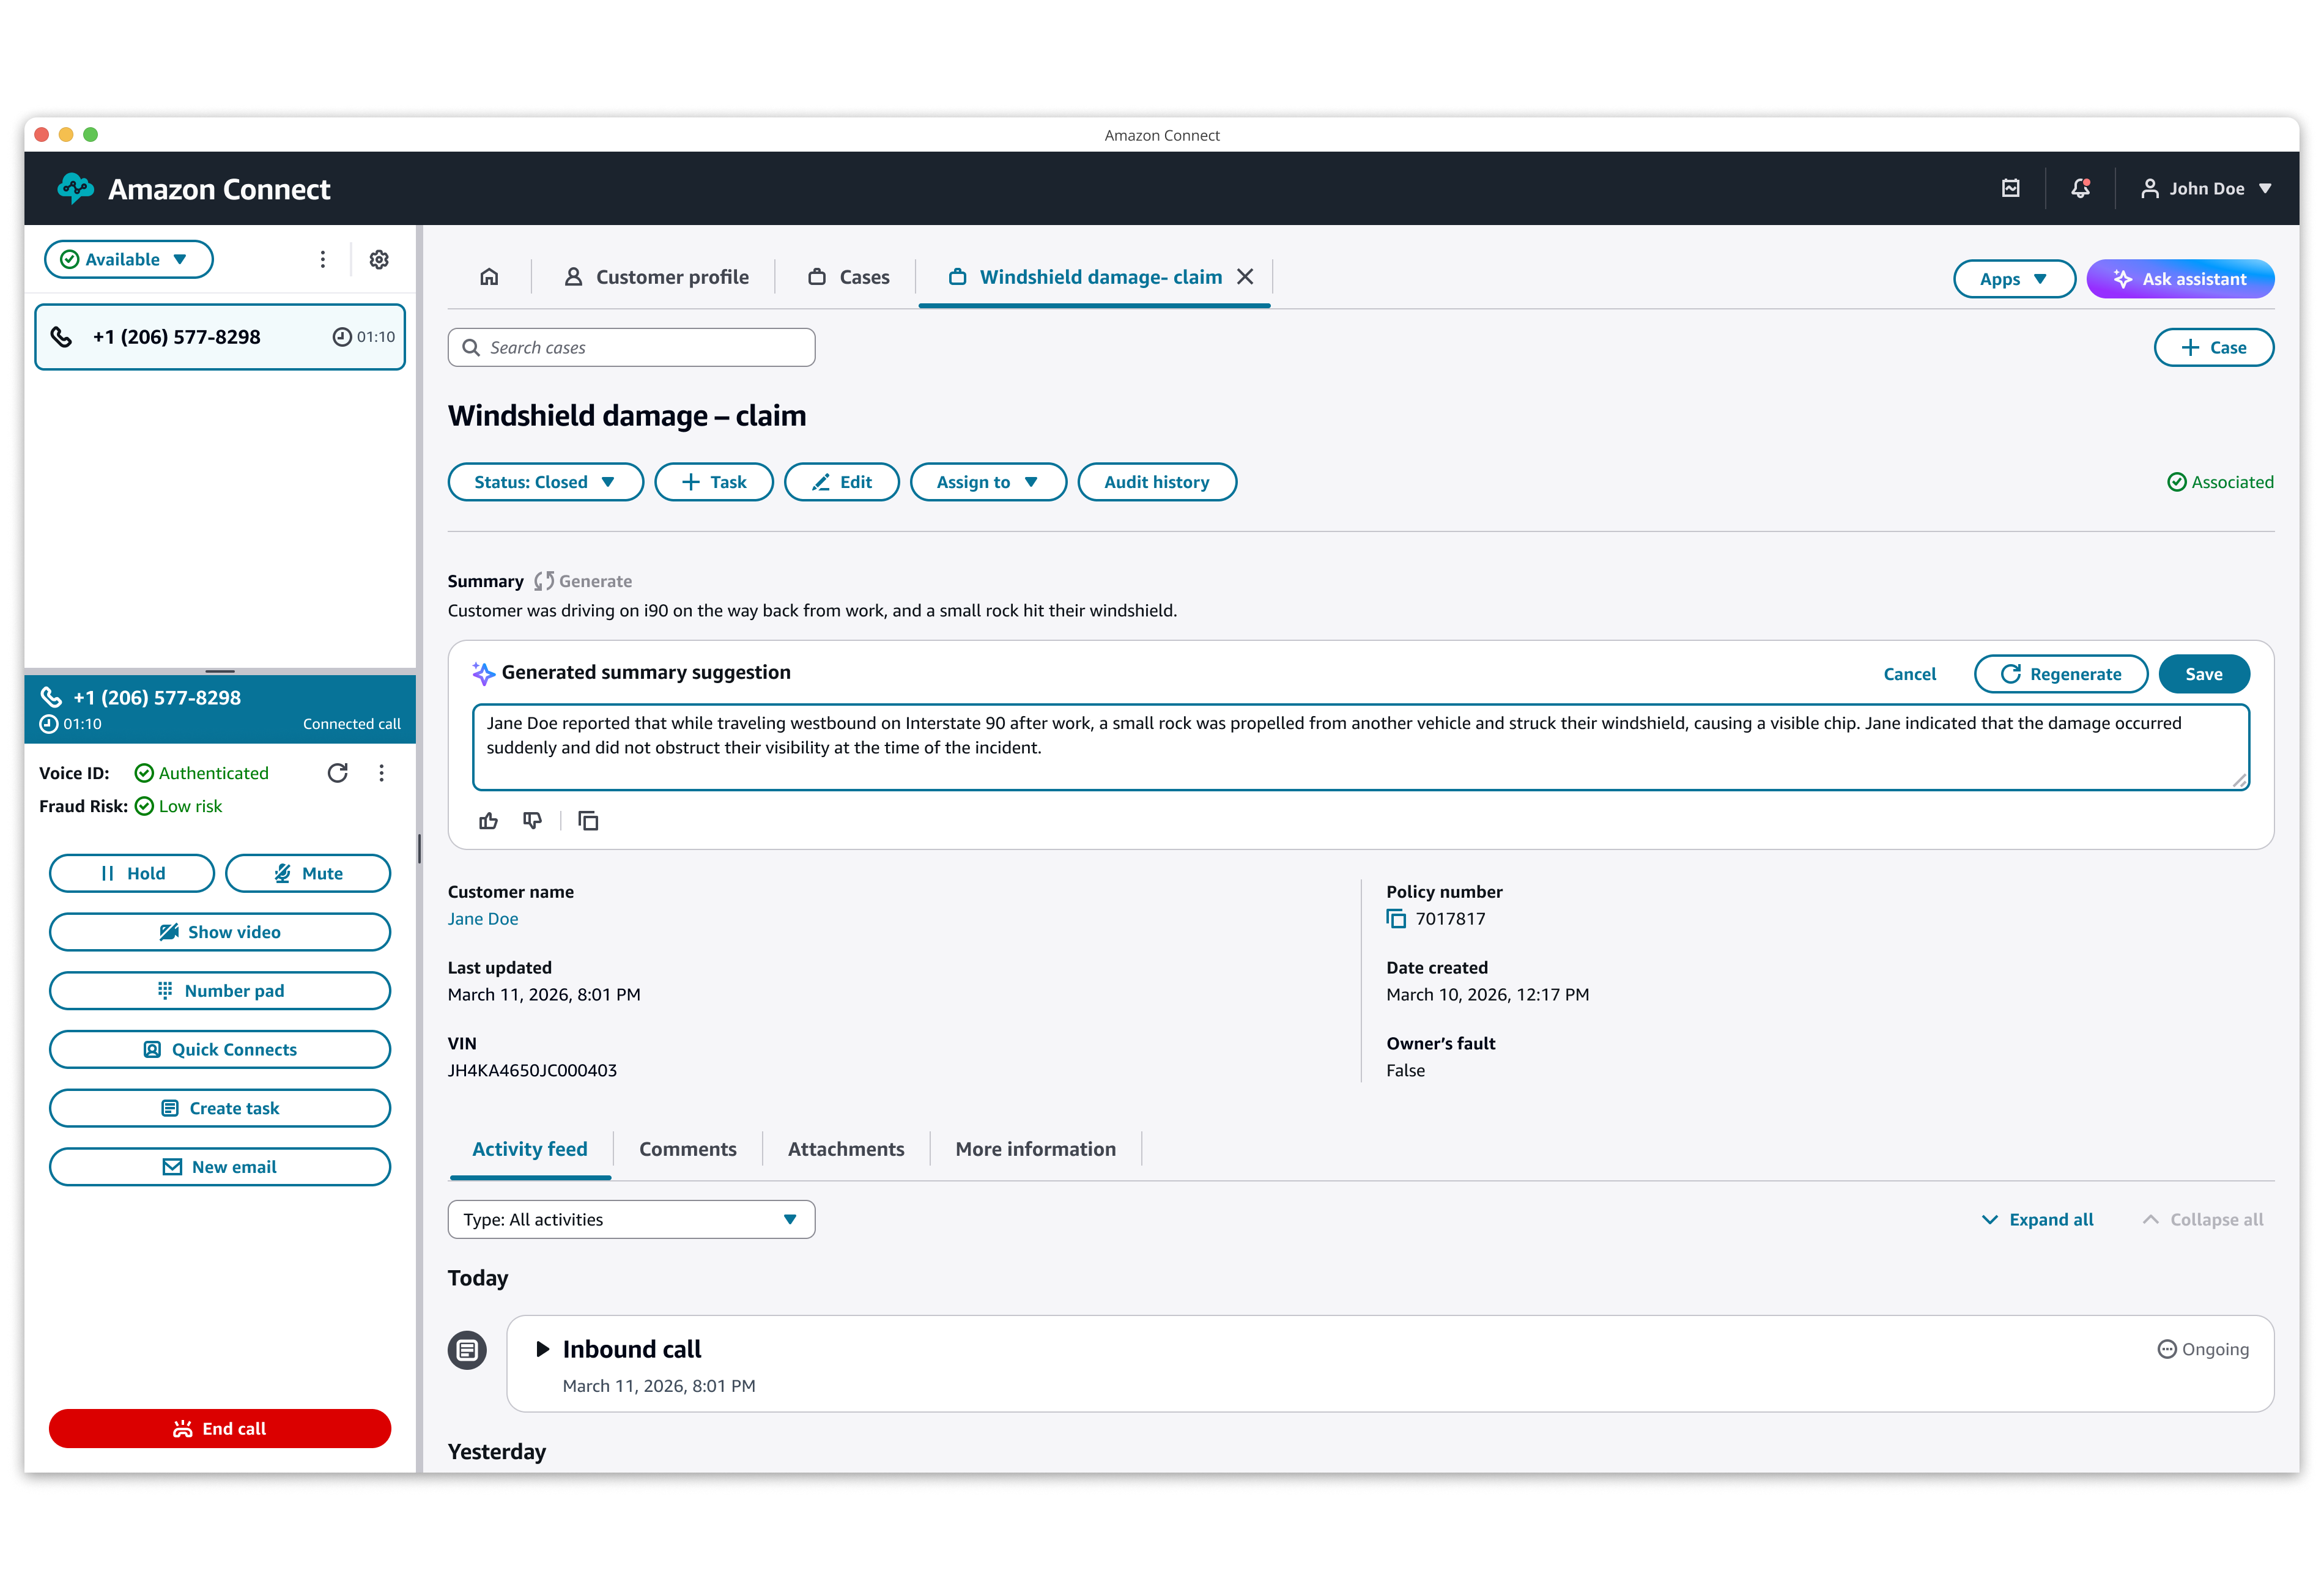The image size is (2324, 1590).
Task: Open the calendar icon in header
Action: tap(2011, 188)
